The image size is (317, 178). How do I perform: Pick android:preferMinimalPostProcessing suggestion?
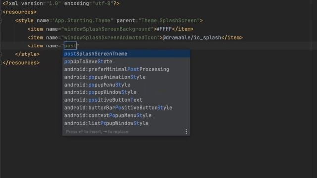[126, 69]
